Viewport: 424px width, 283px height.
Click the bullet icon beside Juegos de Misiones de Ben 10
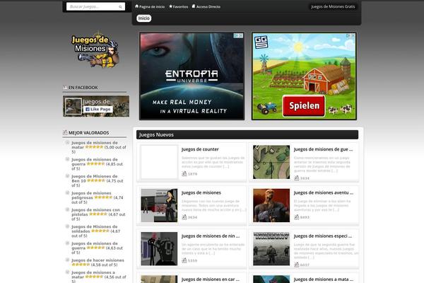click(x=67, y=176)
